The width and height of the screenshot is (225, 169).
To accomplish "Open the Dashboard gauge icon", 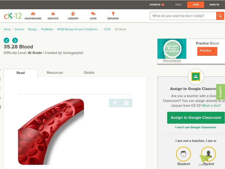I will click(x=33, y=14).
